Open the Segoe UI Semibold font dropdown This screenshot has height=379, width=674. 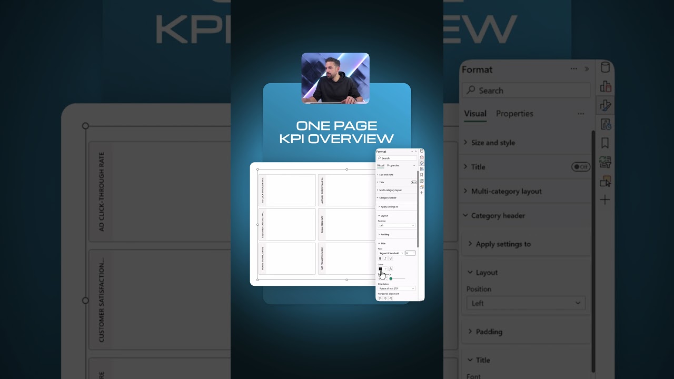tap(391, 253)
